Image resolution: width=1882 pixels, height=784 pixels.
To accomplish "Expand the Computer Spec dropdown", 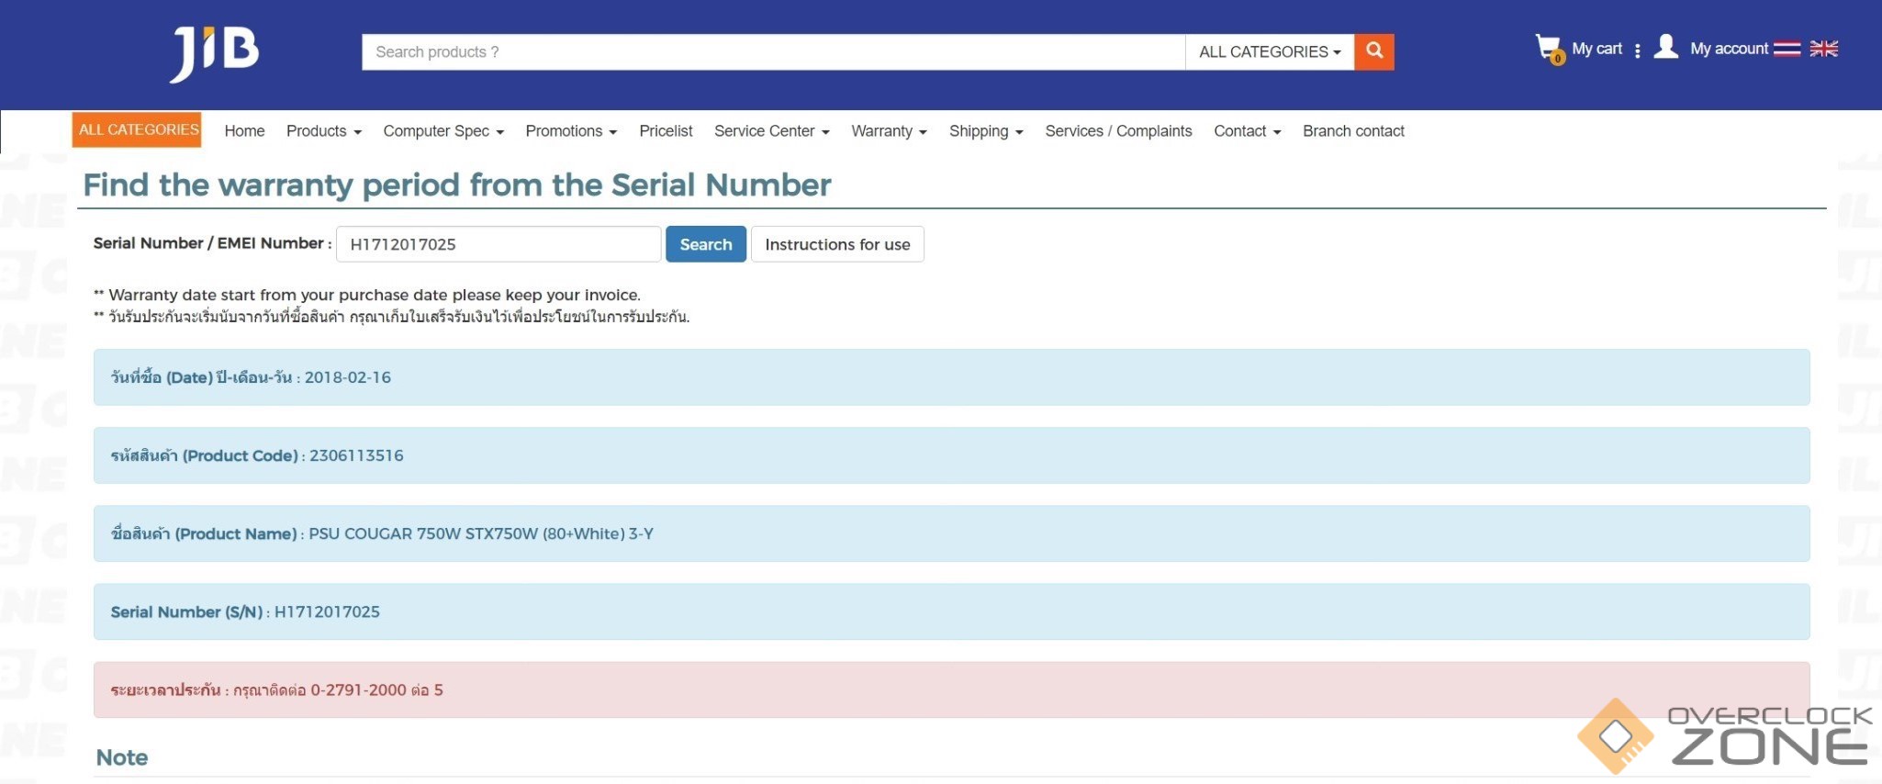I will point(442,131).
